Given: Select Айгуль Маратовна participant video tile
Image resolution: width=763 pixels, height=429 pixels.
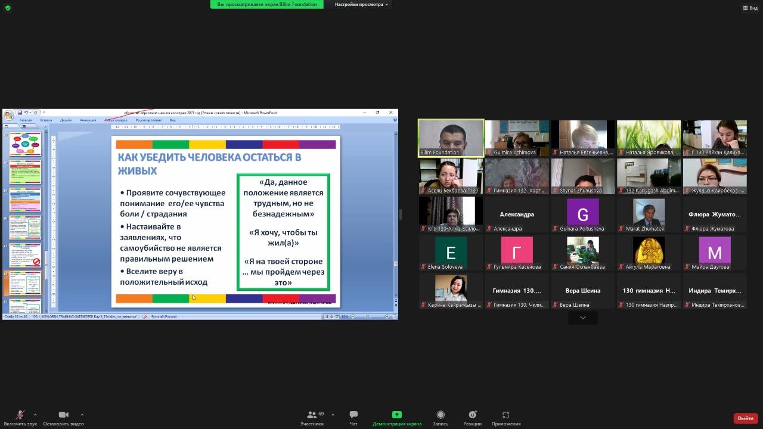Looking at the screenshot, I should [x=649, y=253].
